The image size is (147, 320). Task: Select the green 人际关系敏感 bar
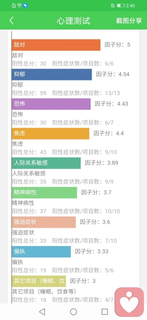[x=46, y=163]
